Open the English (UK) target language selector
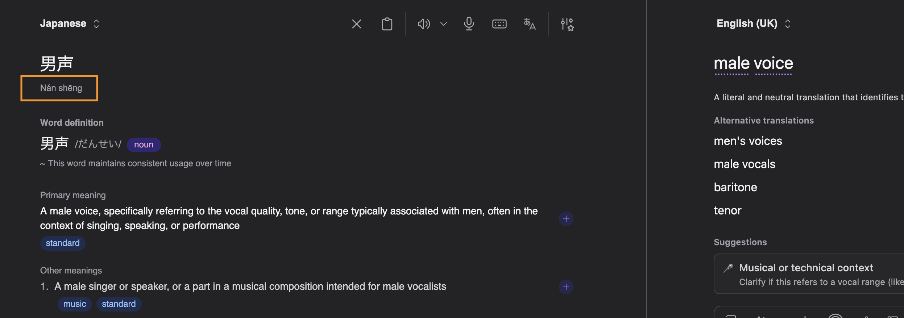 coord(754,24)
